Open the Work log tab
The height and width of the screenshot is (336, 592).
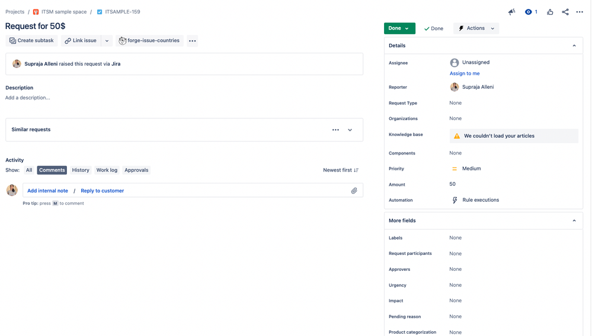point(107,170)
